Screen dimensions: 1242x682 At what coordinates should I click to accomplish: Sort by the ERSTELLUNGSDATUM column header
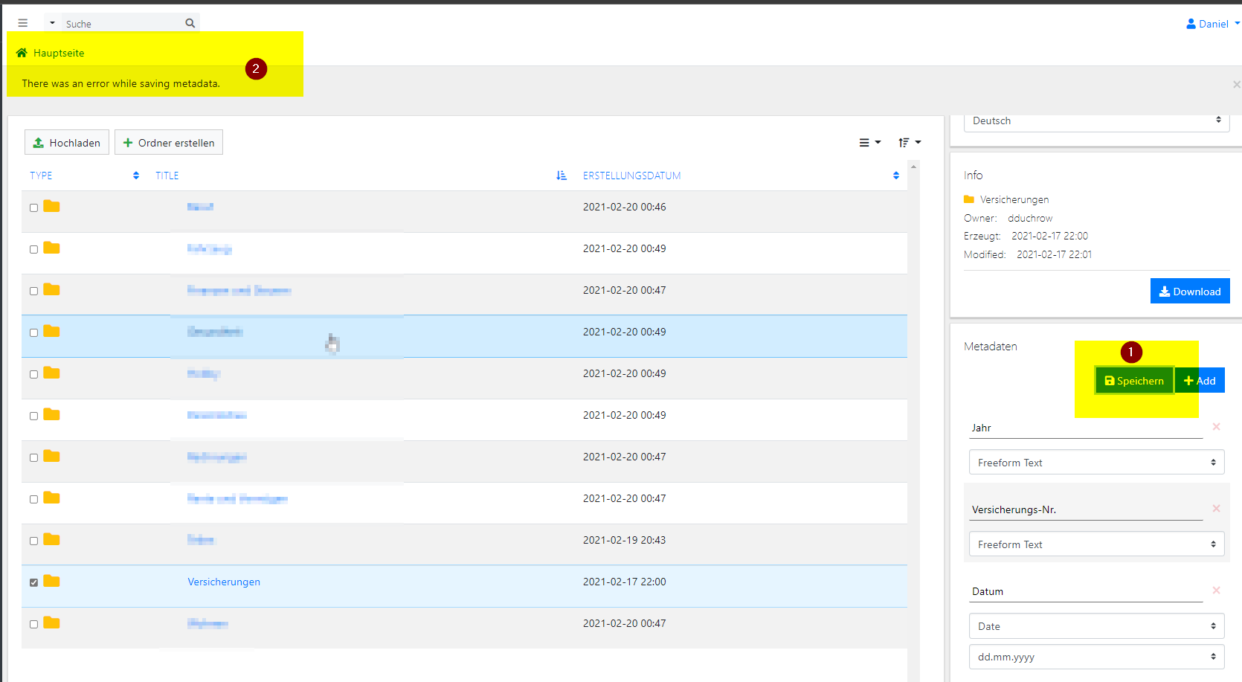(632, 176)
